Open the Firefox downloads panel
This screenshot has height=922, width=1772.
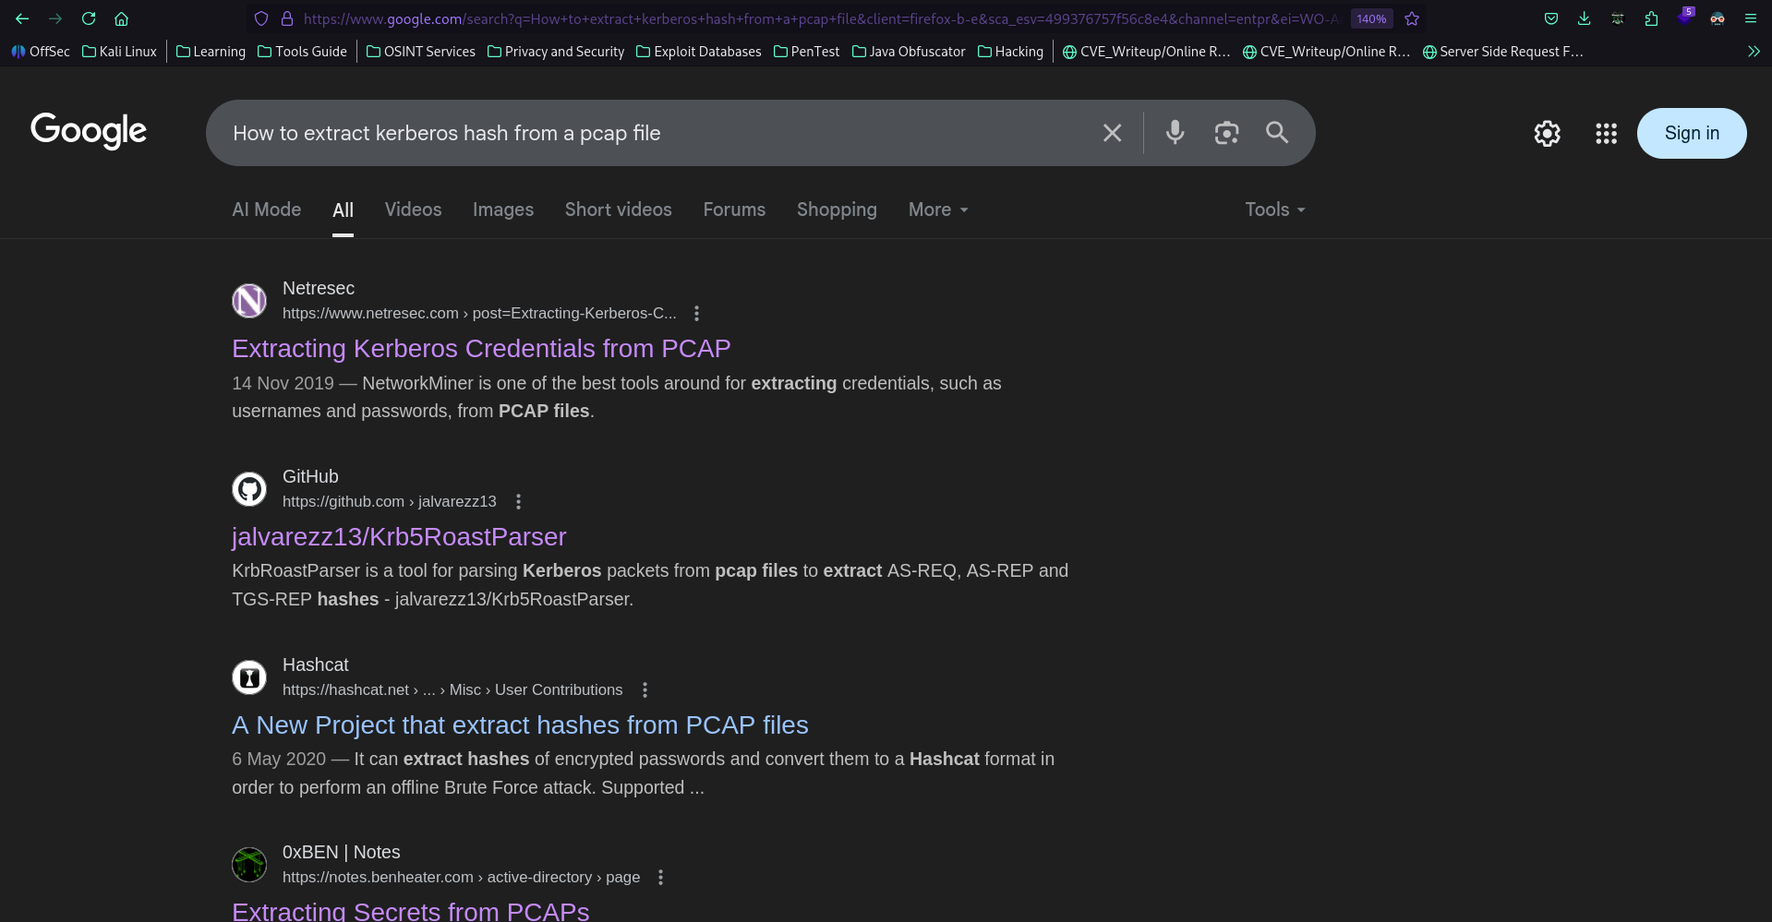tap(1585, 18)
